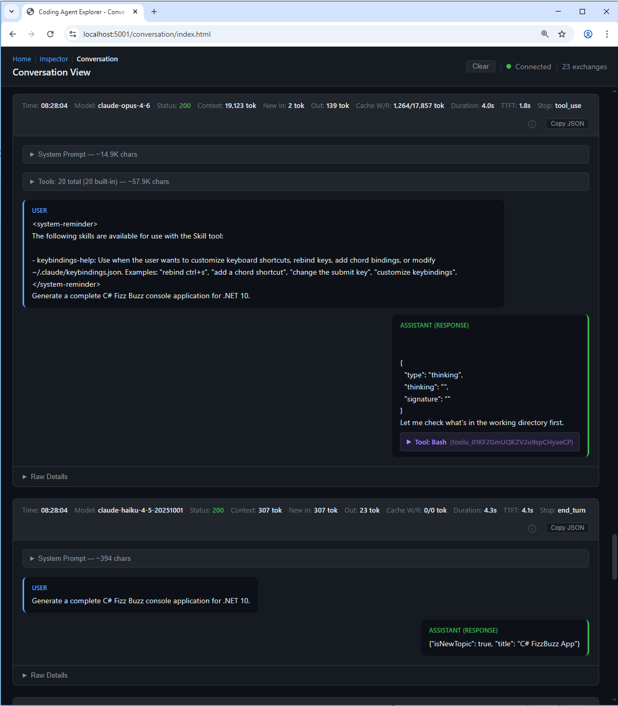
Task: Expand Raw Details of the haiku exchange
Action: (x=45, y=676)
